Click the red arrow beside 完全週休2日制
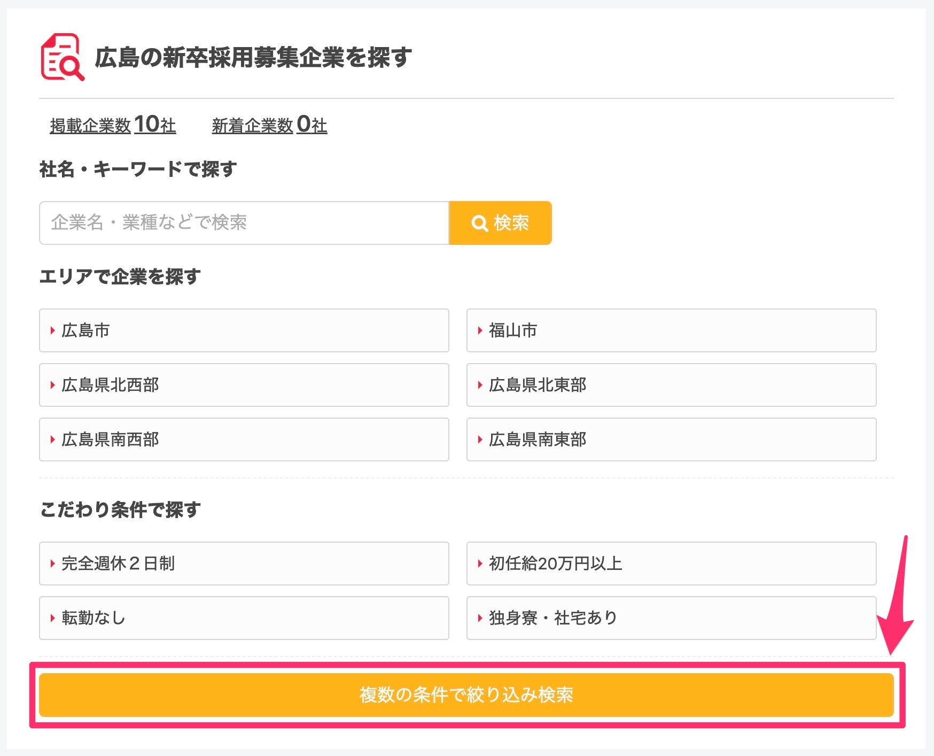The image size is (934, 756). click(52, 564)
